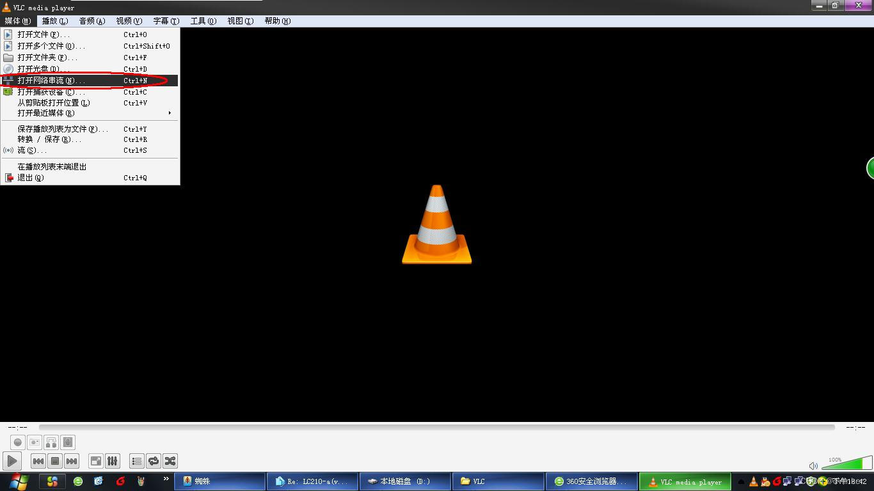Viewport: 874px width, 491px height.
Task: Switch to 360安全浏览器 taskbar window
Action: [x=592, y=481]
